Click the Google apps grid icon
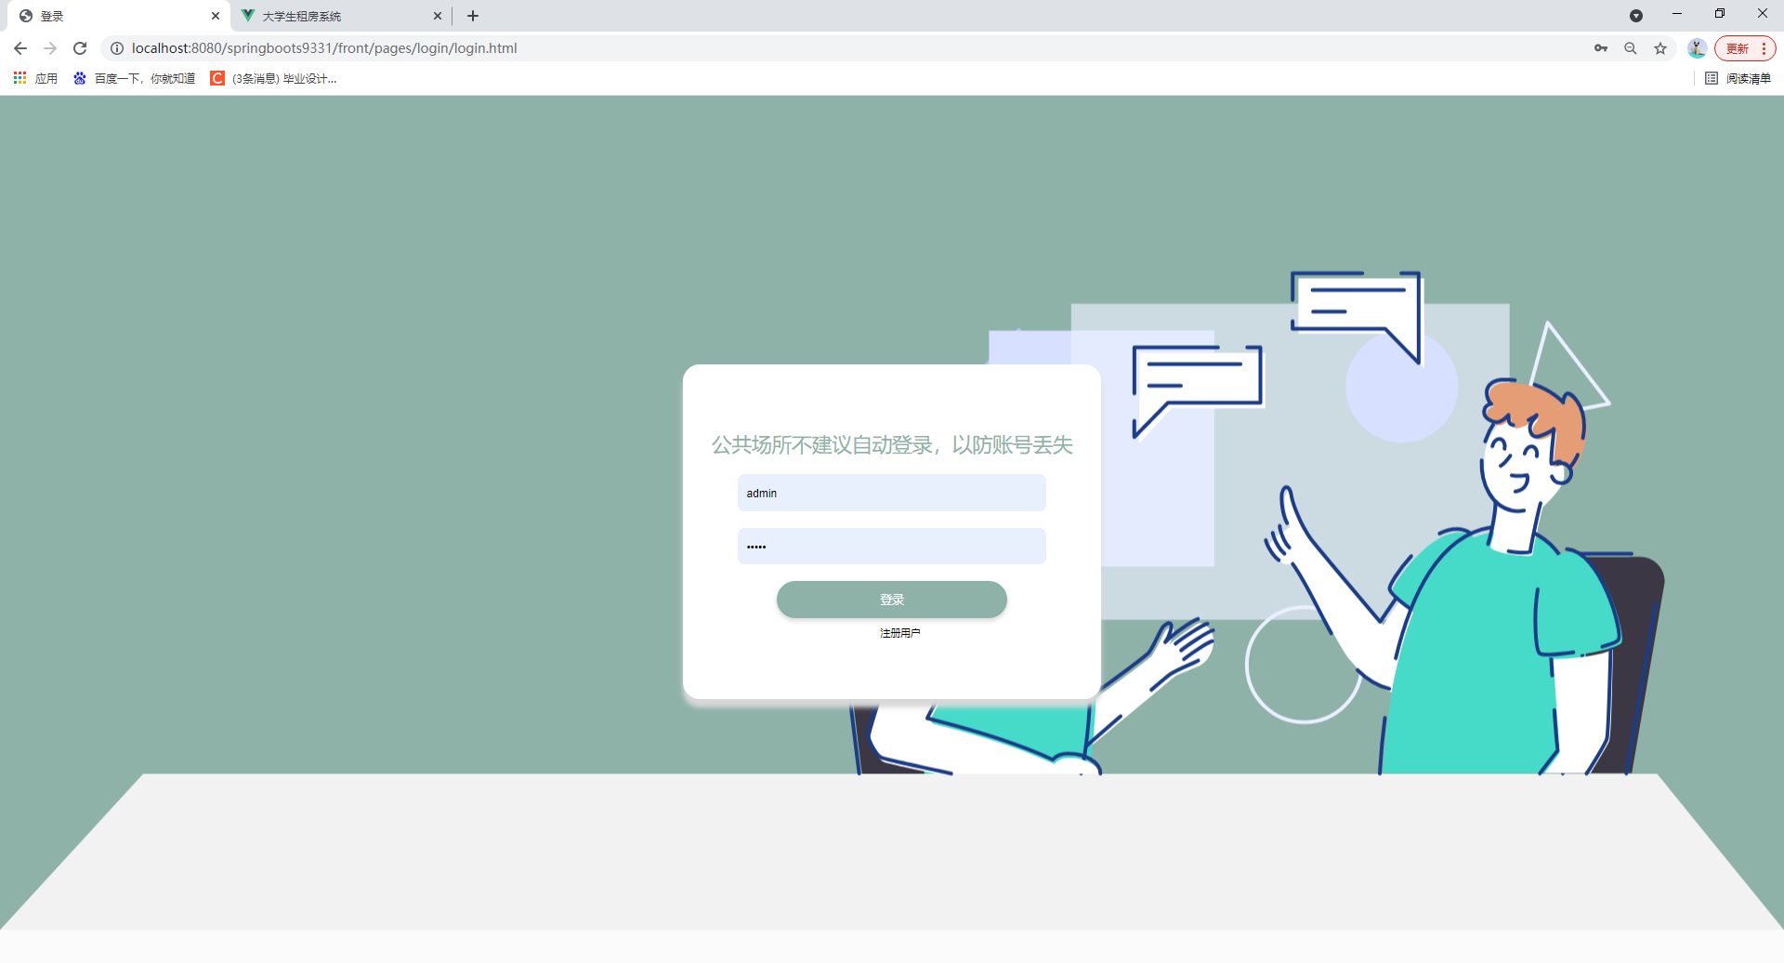Viewport: 1784px width, 963px height. (x=20, y=78)
